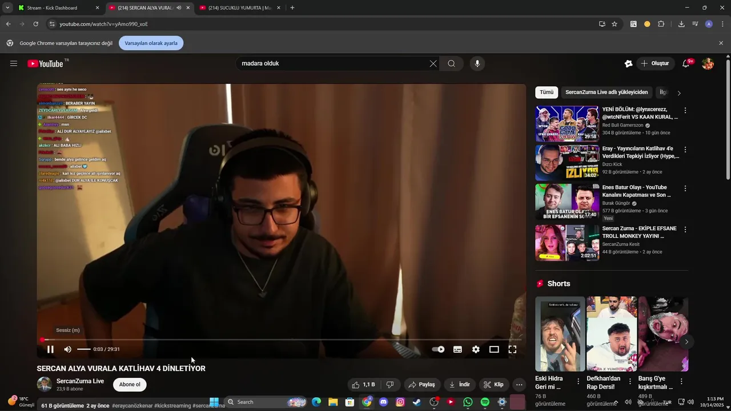This screenshot has width=731, height=411.
Task: Go back to previous page
Action: [x=8, y=24]
